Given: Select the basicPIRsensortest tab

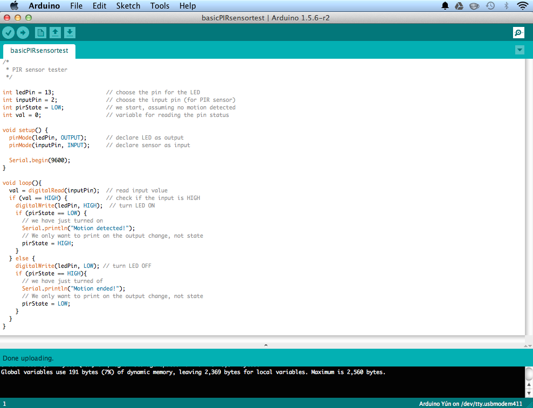Looking at the screenshot, I should pyautogui.click(x=39, y=51).
